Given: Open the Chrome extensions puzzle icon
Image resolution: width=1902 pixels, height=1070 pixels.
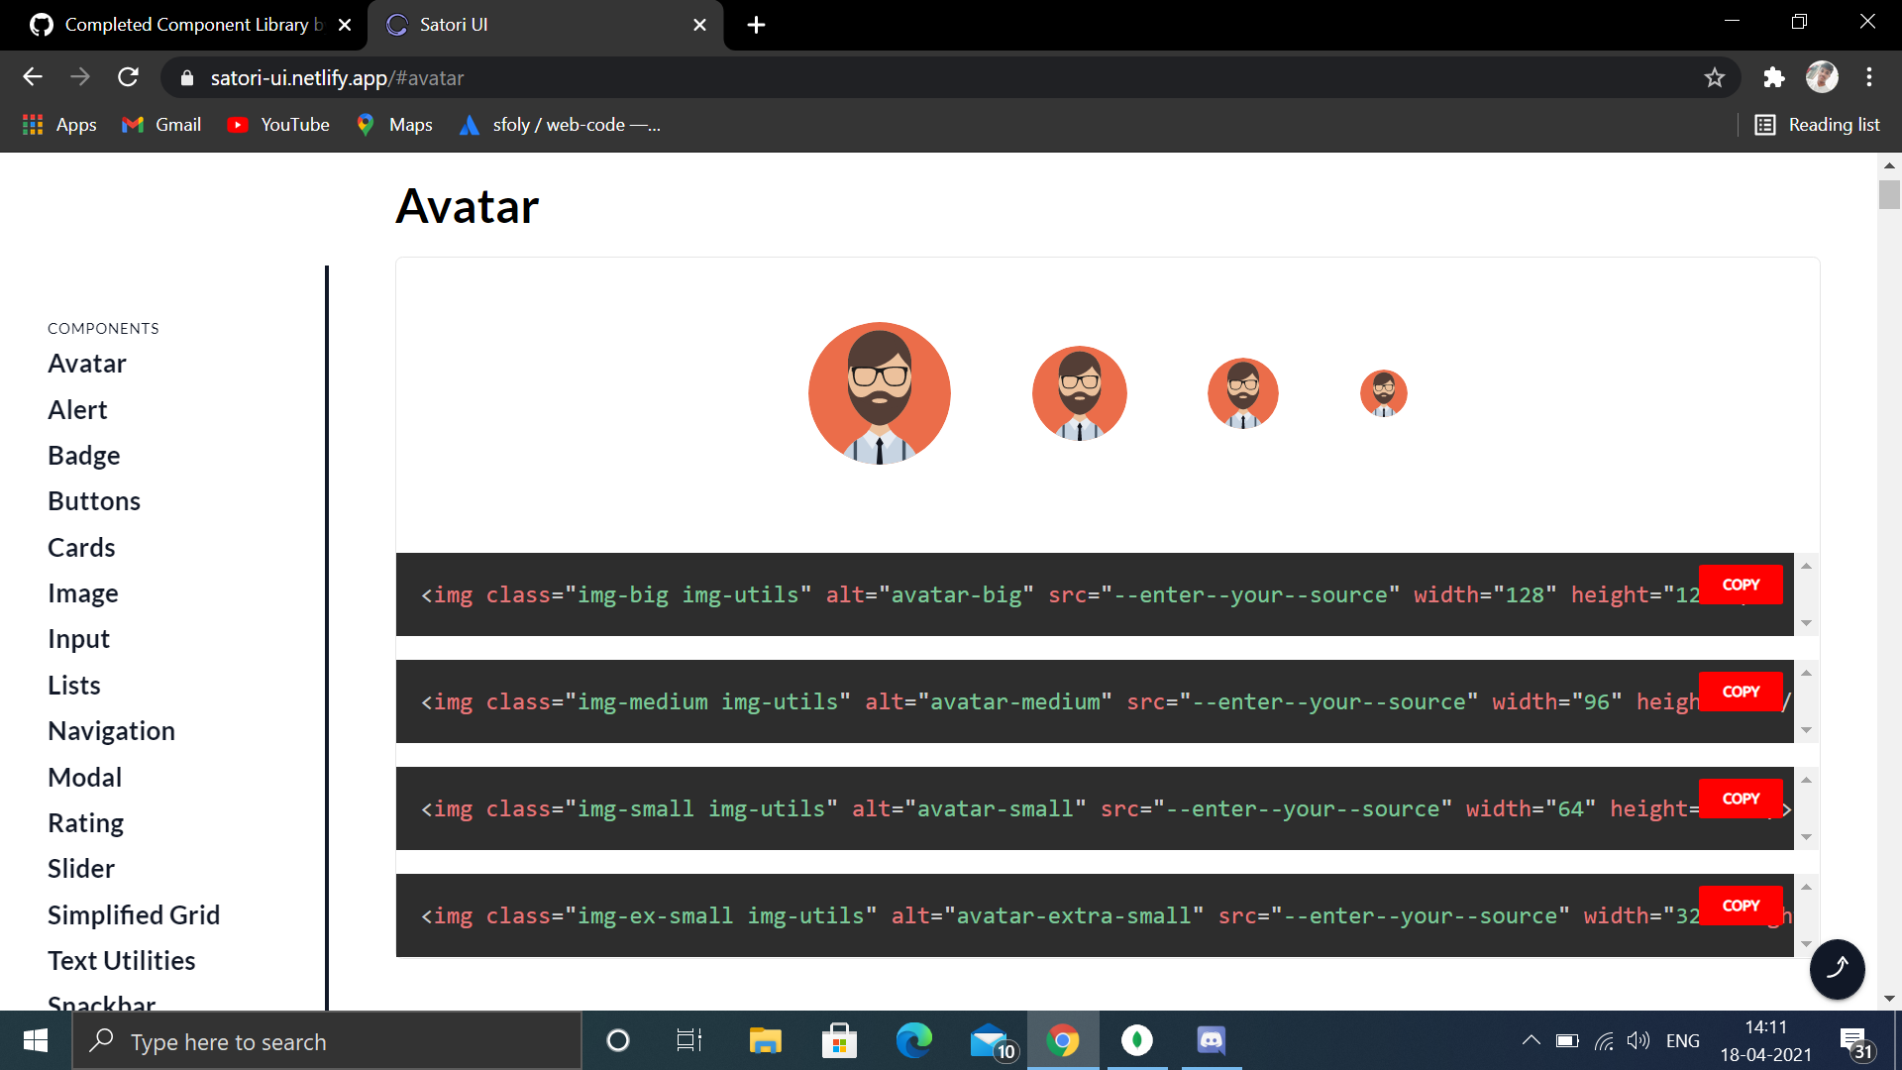Looking at the screenshot, I should tap(1773, 77).
